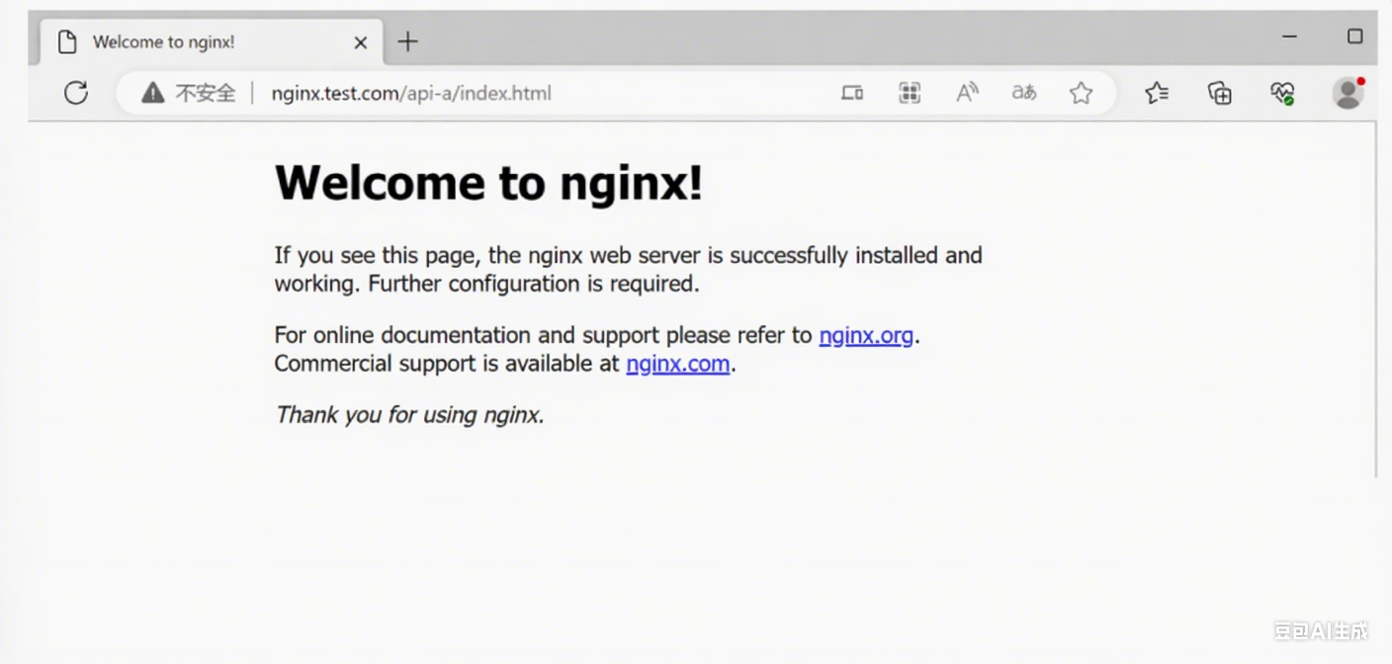Reload the page with the refresh icon
Screen dimensions: 1392x664
76,93
